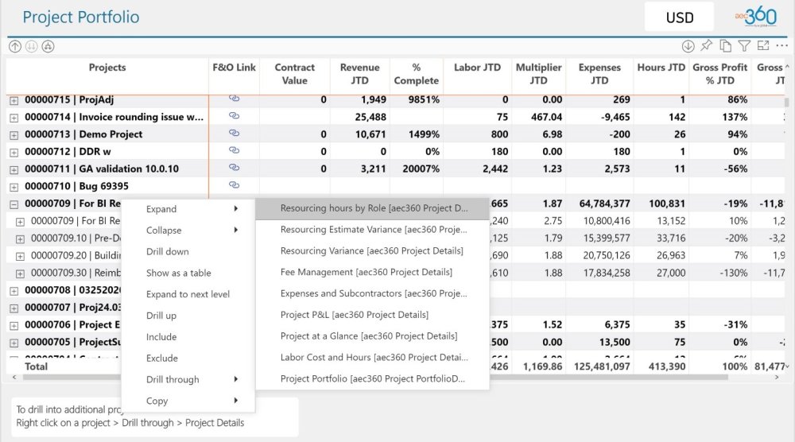Click the copy visual icon
The image size is (795, 442).
tap(726, 45)
